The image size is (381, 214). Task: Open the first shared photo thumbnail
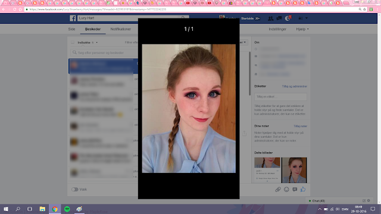click(x=267, y=170)
